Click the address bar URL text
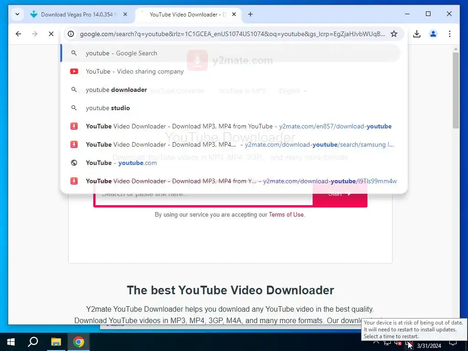The image size is (468, 351). click(232, 34)
